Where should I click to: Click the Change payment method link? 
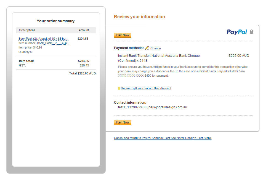click(156, 48)
